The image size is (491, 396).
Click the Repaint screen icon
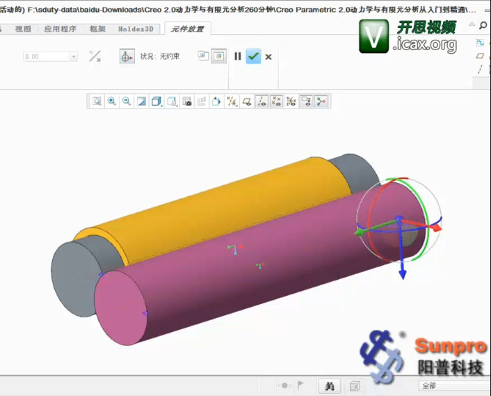pos(142,101)
